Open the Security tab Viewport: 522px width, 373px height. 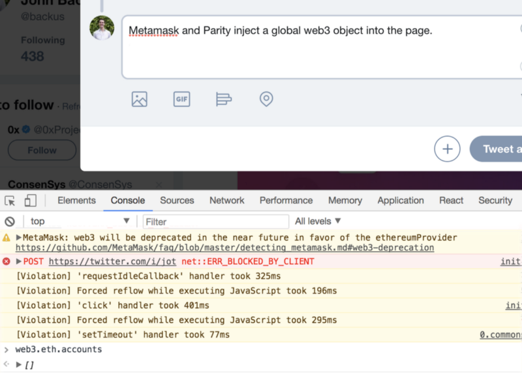point(495,201)
